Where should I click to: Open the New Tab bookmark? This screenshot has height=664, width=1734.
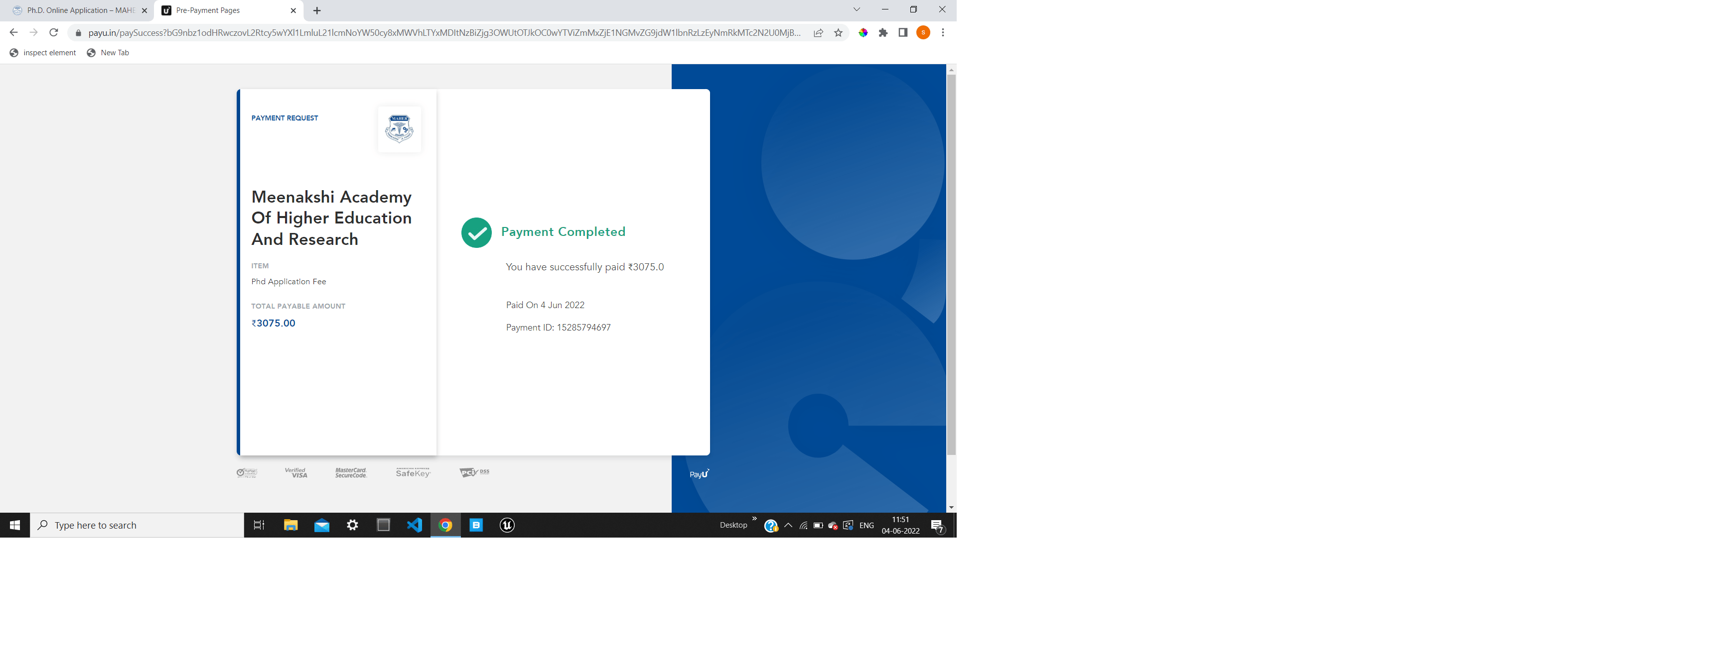pos(109,52)
